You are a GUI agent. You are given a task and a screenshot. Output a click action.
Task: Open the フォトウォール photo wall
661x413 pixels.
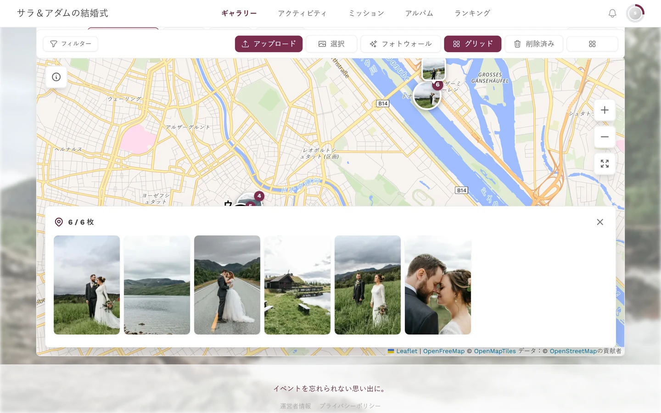click(401, 44)
